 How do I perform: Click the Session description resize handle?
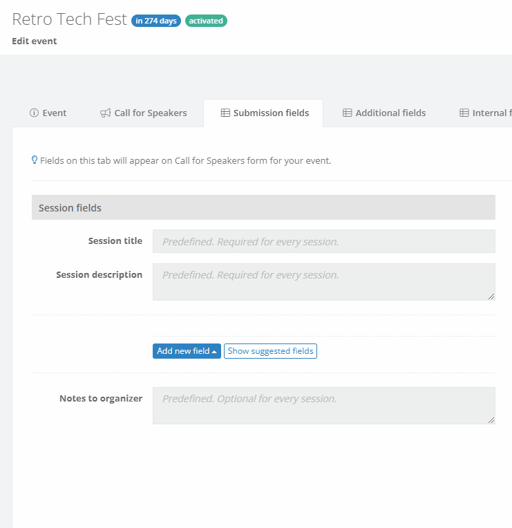pos(491,296)
